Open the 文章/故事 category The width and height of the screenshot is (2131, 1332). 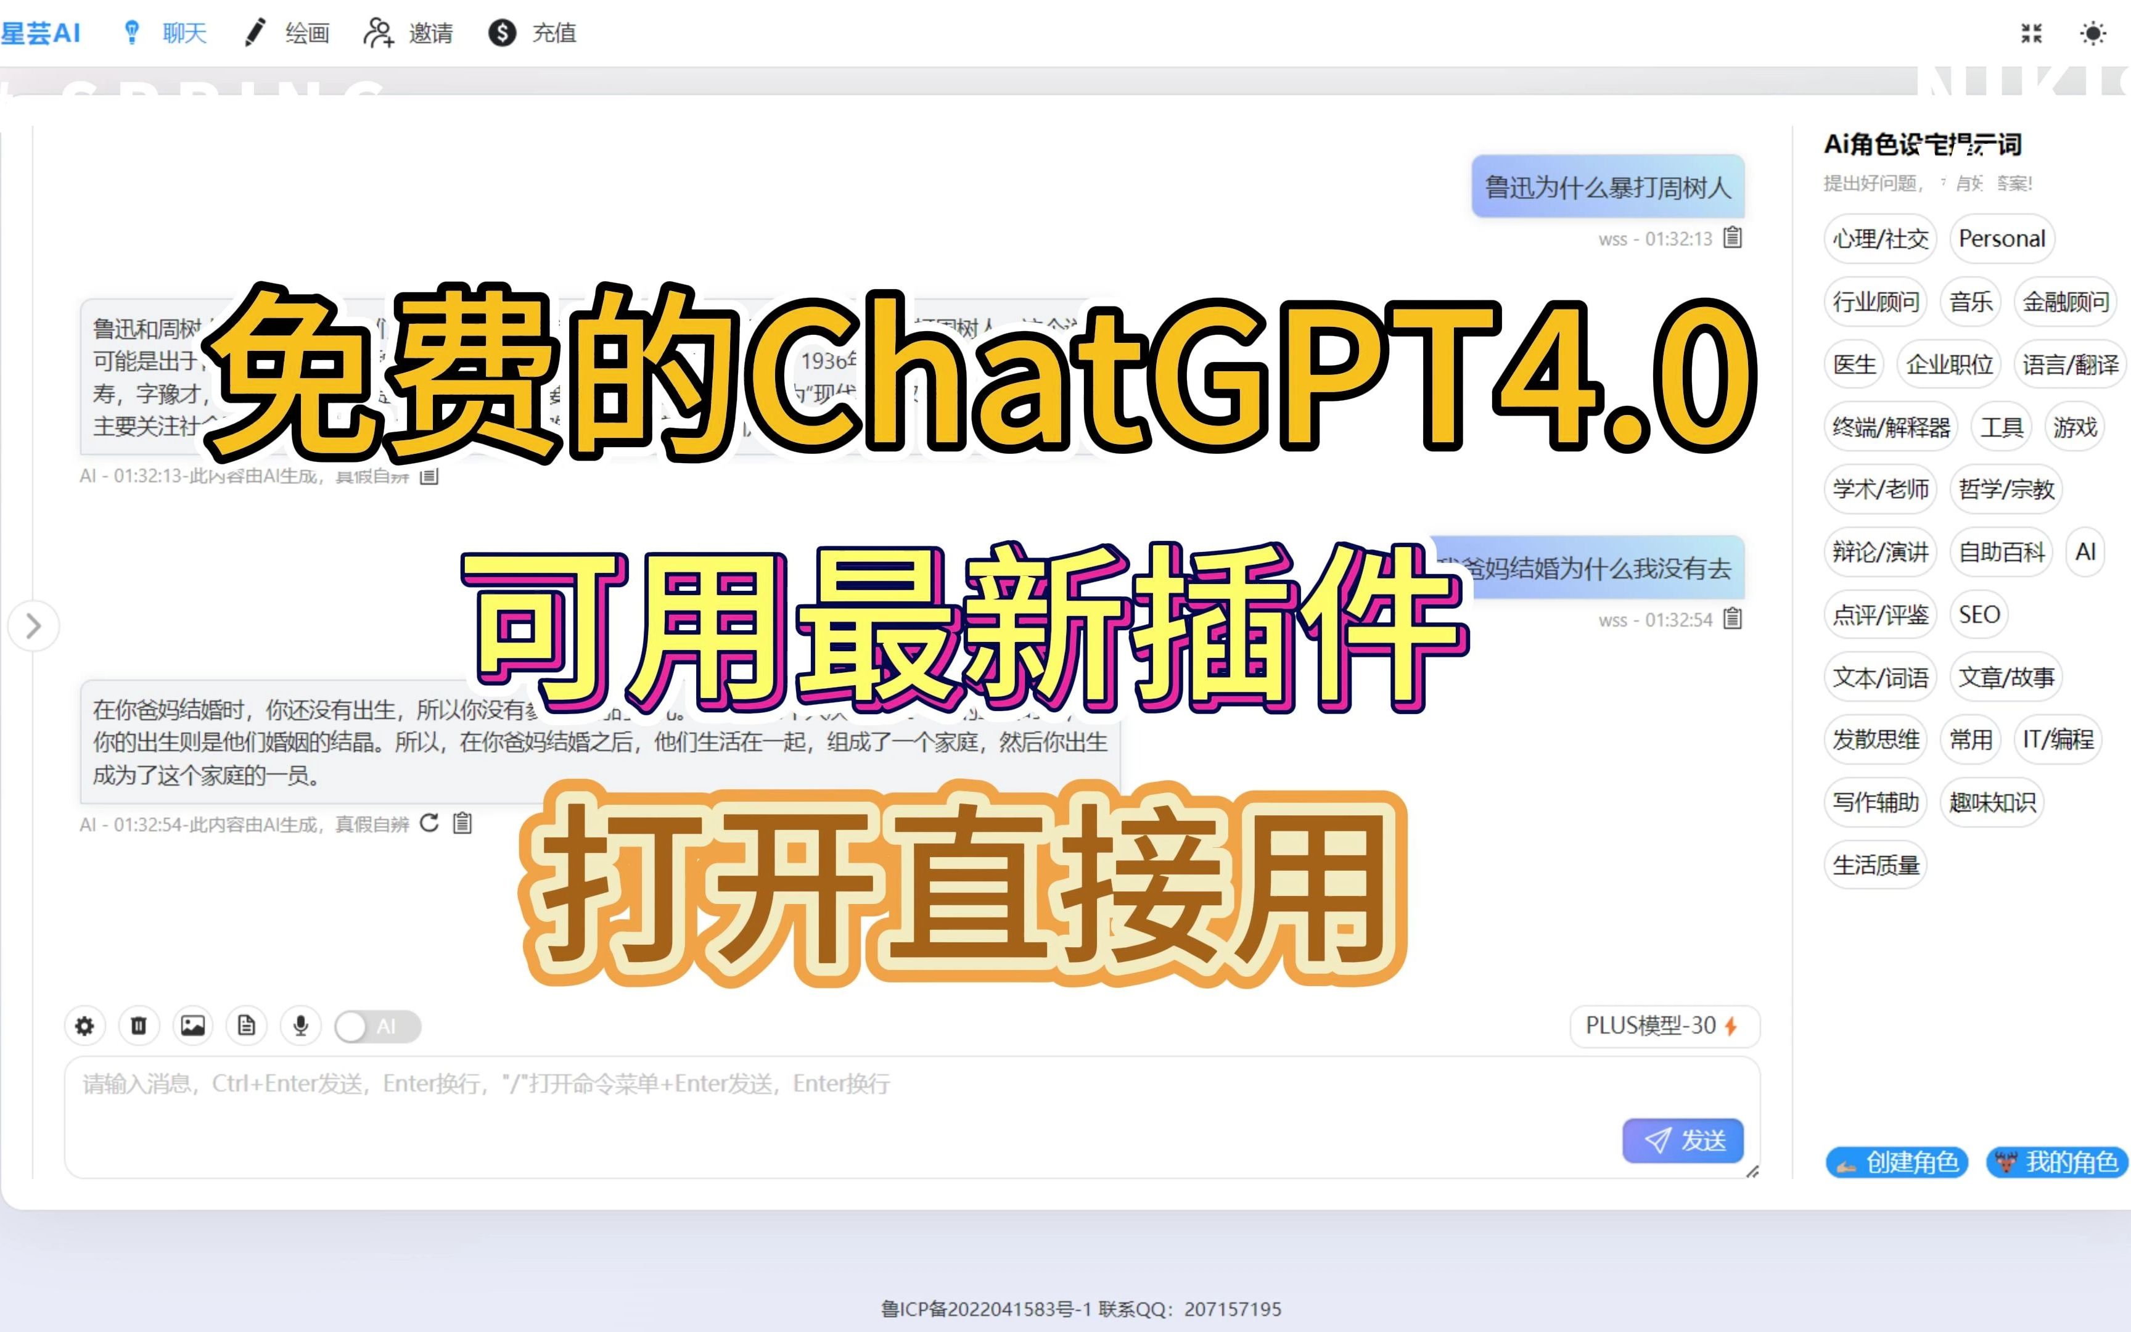pos(2006,678)
